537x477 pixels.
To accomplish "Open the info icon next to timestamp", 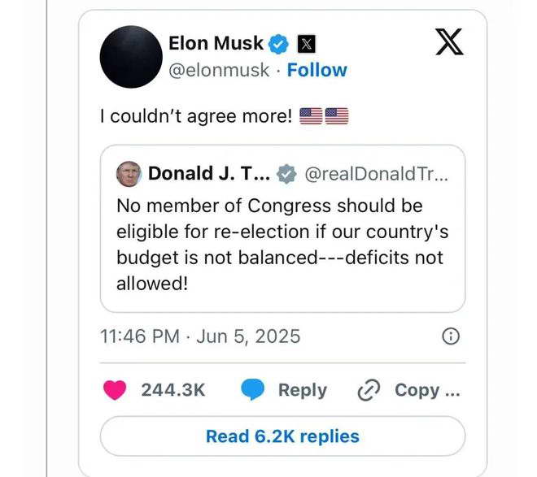I will coord(450,336).
